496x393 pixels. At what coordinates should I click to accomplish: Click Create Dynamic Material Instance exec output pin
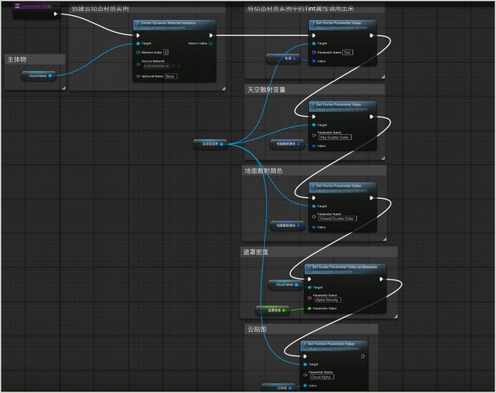[x=211, y=35]
